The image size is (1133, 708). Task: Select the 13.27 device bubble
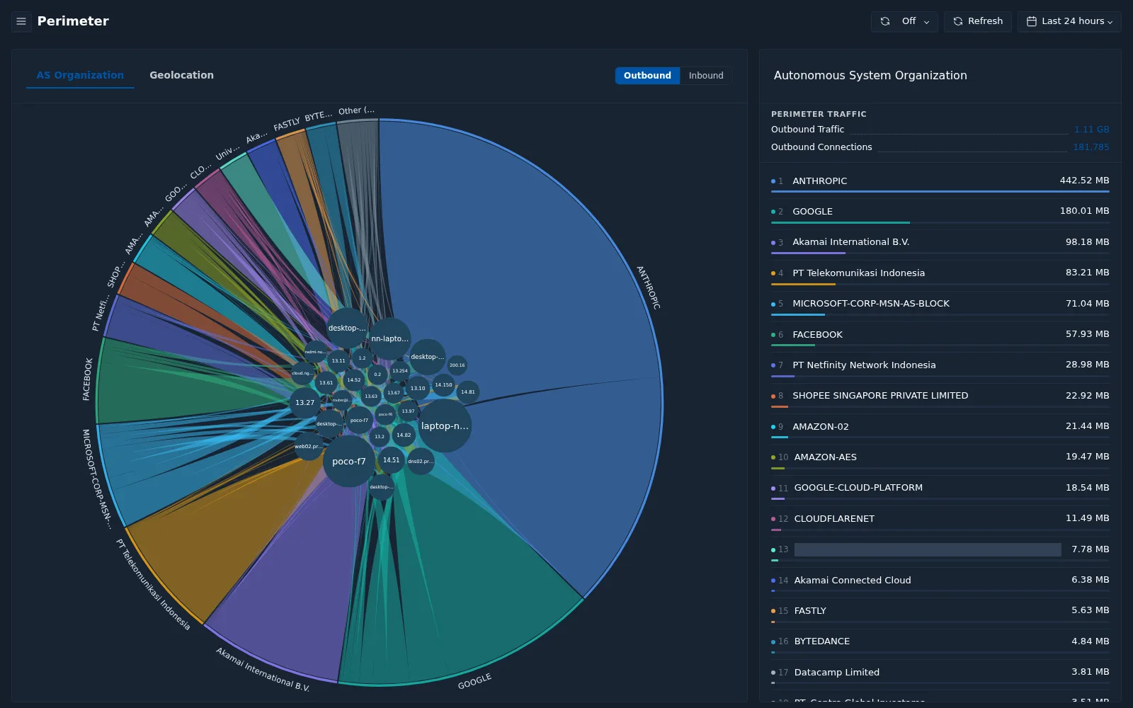(304, 403)
